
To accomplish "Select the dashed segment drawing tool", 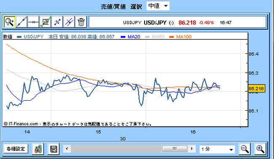I will coord(57,22).
